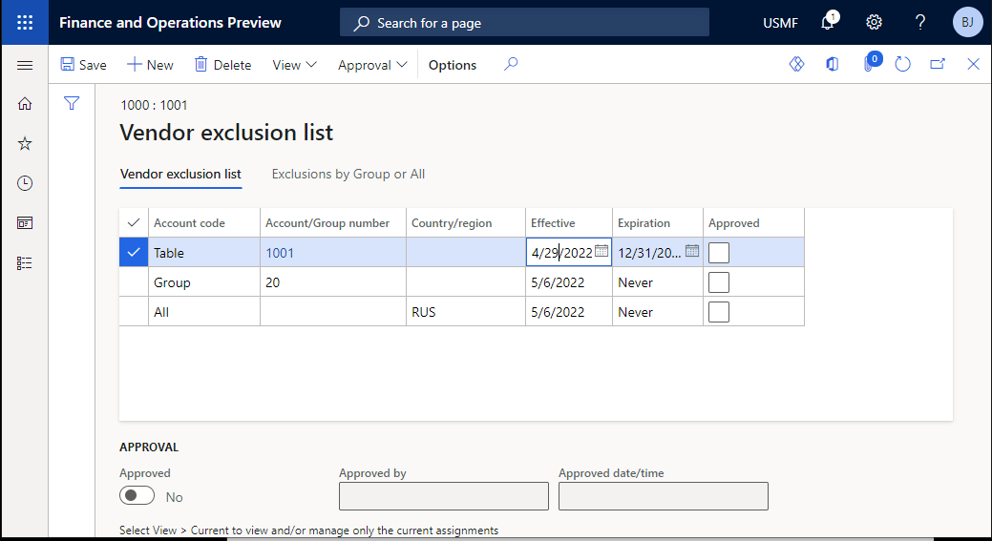Select the Group row marker cell
Screen dimensions: 992x541
(x=134, y=282)
